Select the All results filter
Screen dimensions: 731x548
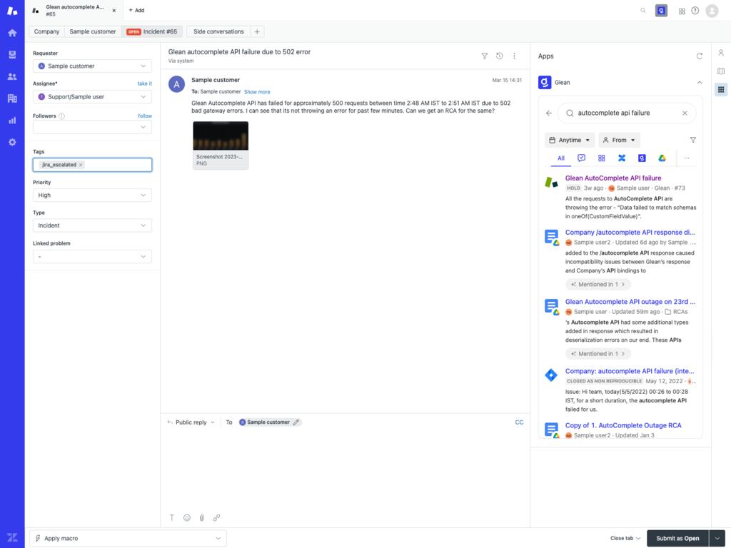pos(560,158)
